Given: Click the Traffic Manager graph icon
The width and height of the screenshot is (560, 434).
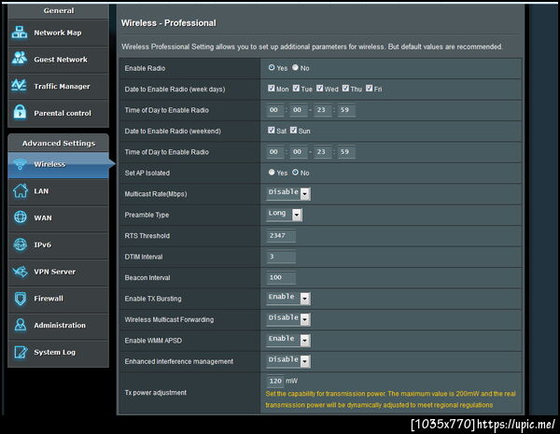Looking at the screenshot, I should (20, 86).
